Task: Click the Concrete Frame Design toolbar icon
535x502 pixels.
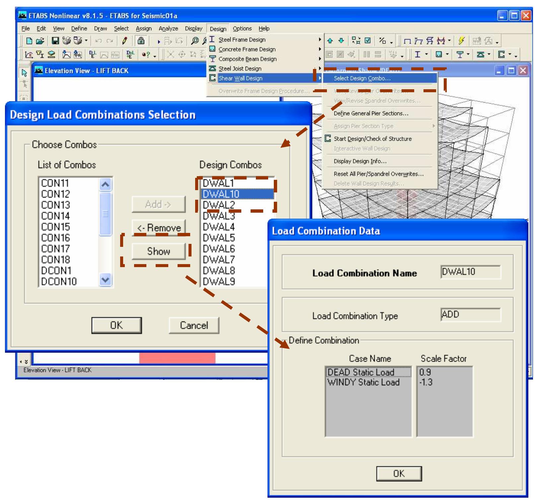Action: tap(439, 54)
